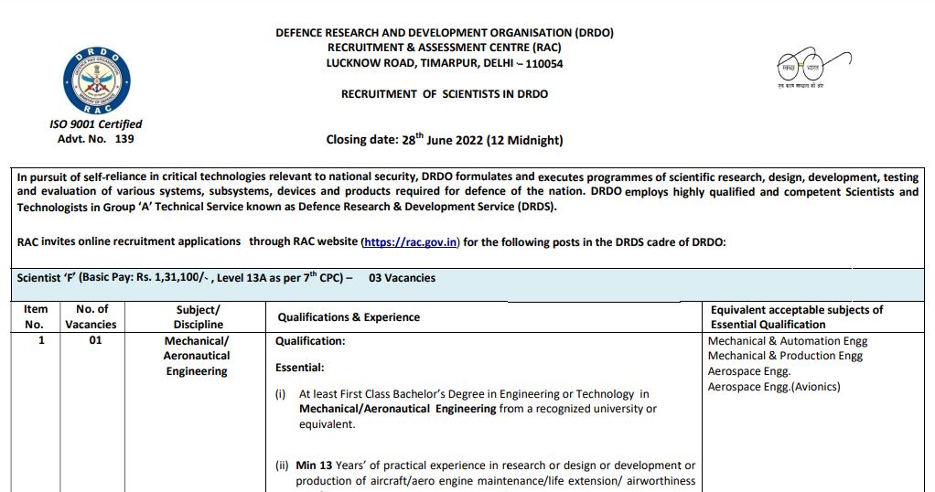Screen dimensions: 935x492
Task: Click 'Mechanical & Production Engg' entry
Action: tap(785, 356)
